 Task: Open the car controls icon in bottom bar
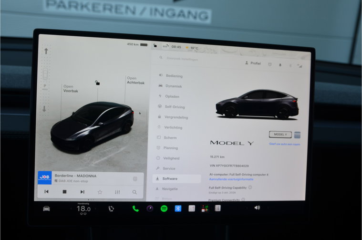point(46,209)
